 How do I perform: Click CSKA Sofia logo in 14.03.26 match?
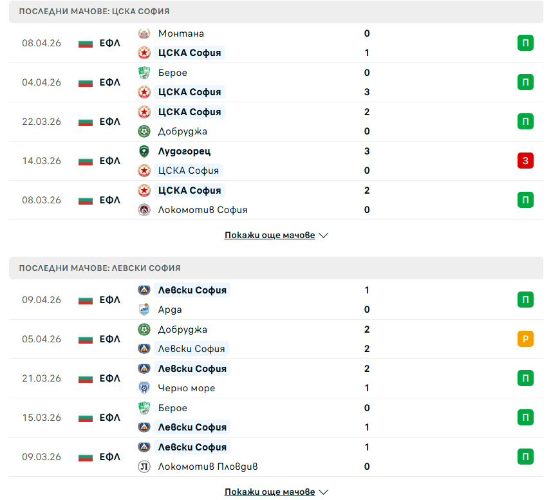tap(144, 171)
